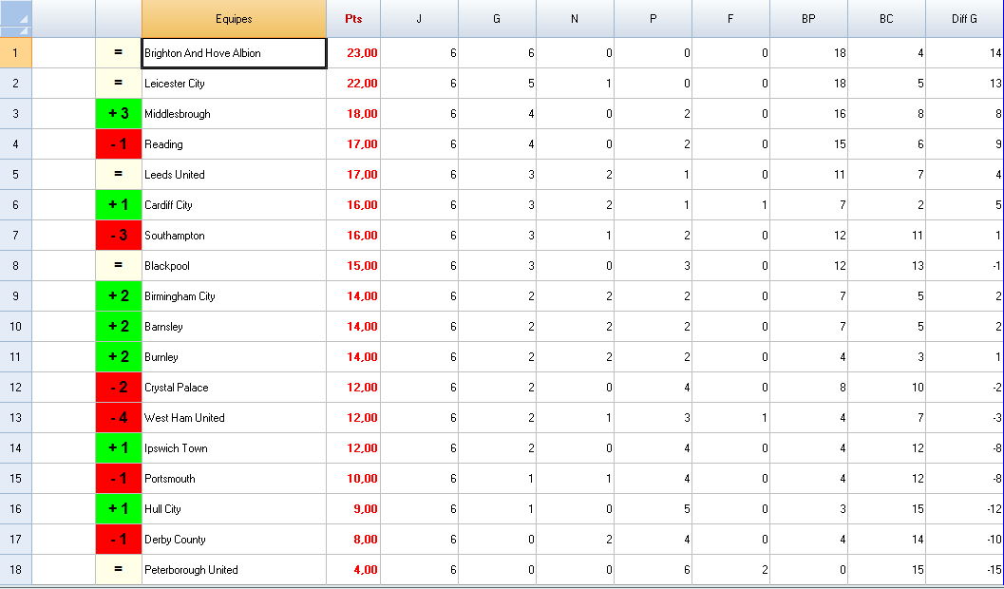The width and height of the screenshot is (1004, 589).
Task: Click the = indicator for Leeds United
Action: pos(119,175)
